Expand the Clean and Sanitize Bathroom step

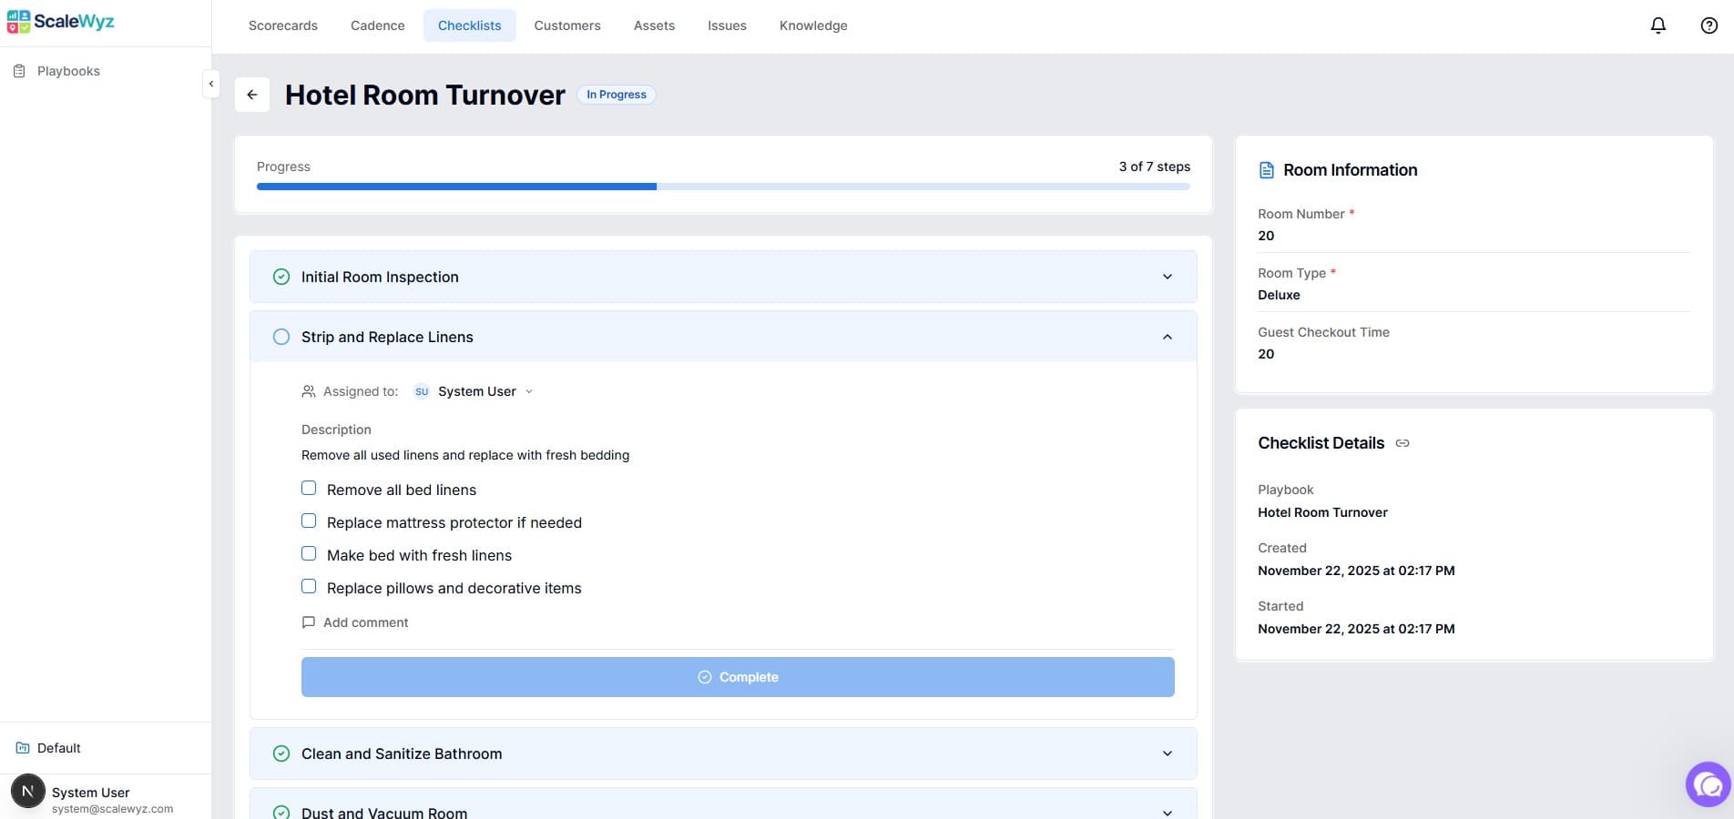pyautogui.click(x=1167, y=753)
